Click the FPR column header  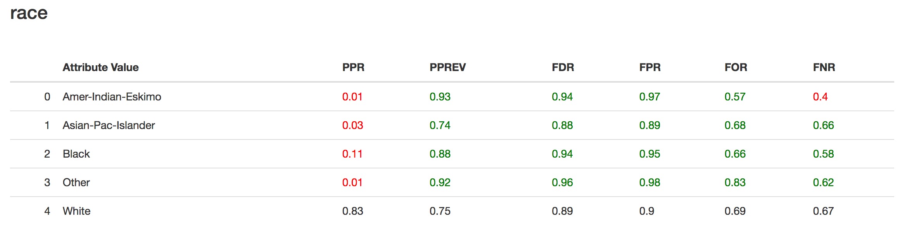coord(650,67)
